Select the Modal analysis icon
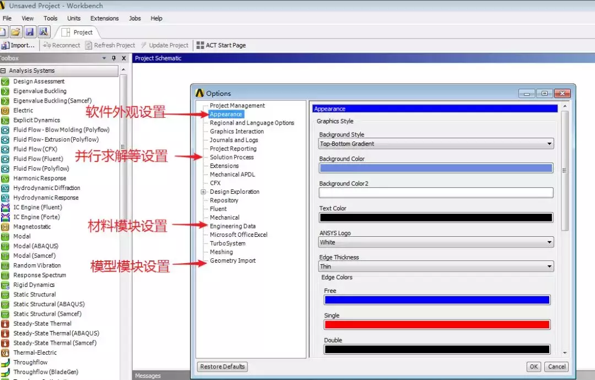This screenshot has height=380, width=595. click(6, 236)
